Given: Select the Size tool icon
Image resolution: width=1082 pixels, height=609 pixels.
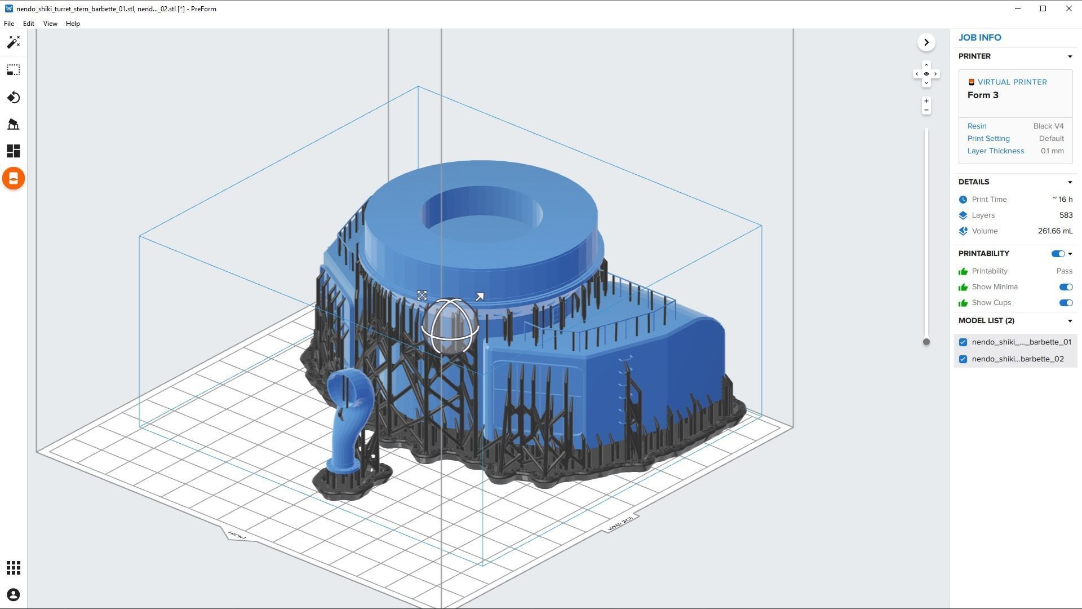Looking at the screenshot, I should 14,70.
